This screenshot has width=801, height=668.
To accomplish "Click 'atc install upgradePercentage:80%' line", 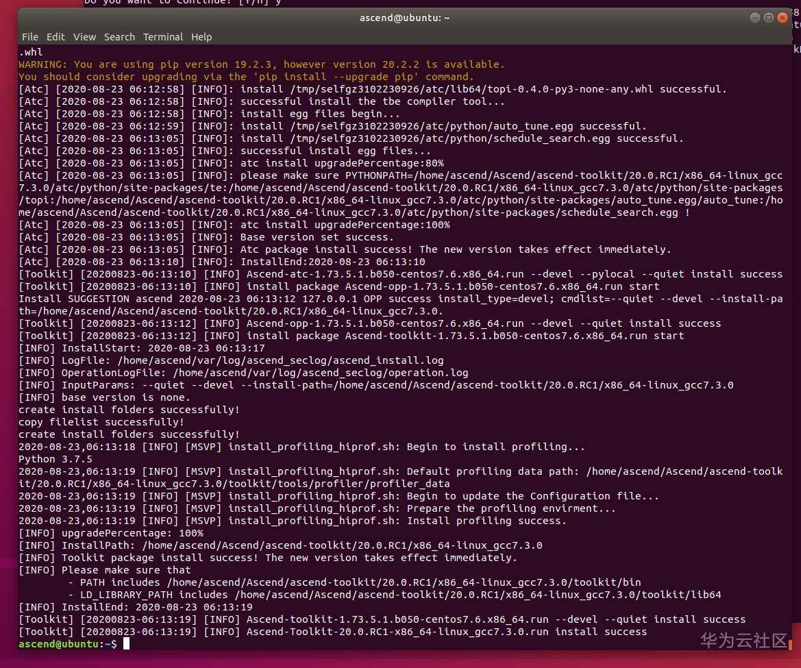I will pos(231,163).
